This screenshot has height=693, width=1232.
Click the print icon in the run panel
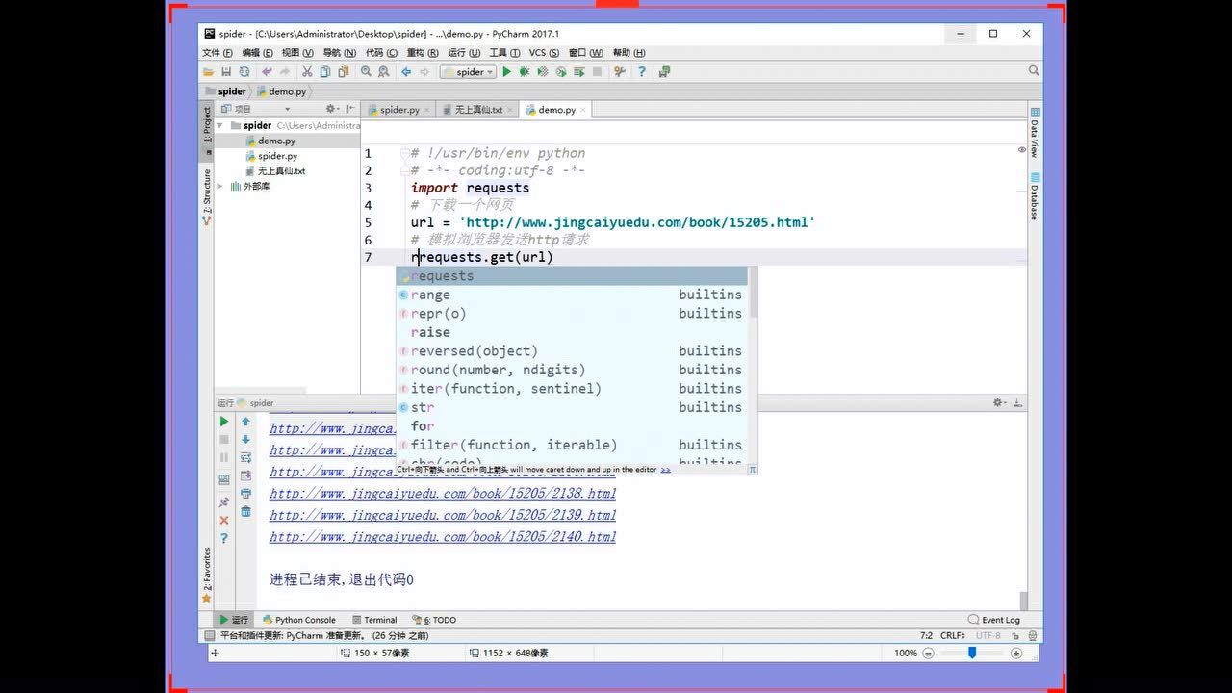[245, 493]
